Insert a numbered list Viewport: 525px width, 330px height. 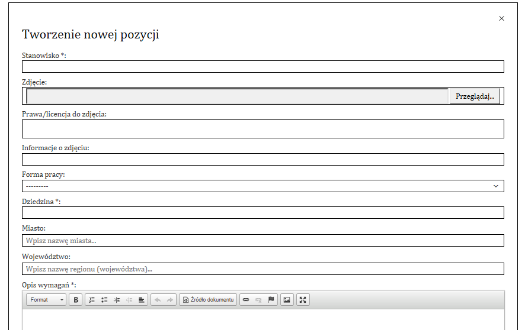92,300
